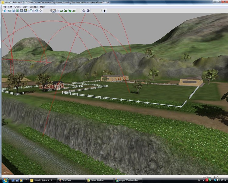Click the Save As floppy-with-star icon
228x183 pixels.
[x=26, y=11]
